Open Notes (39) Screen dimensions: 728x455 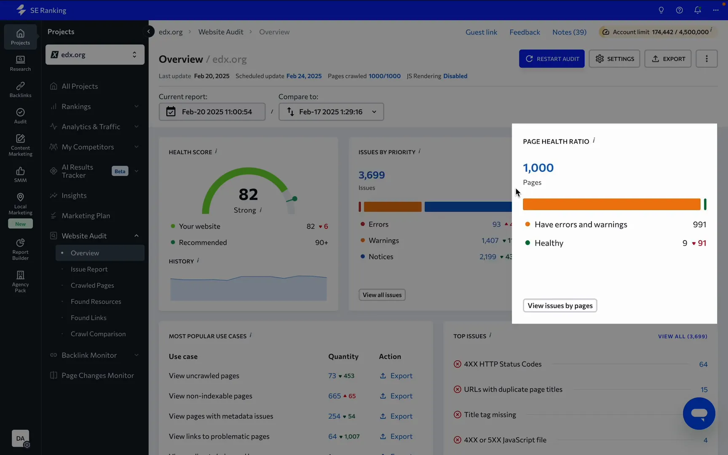point(569,32)
